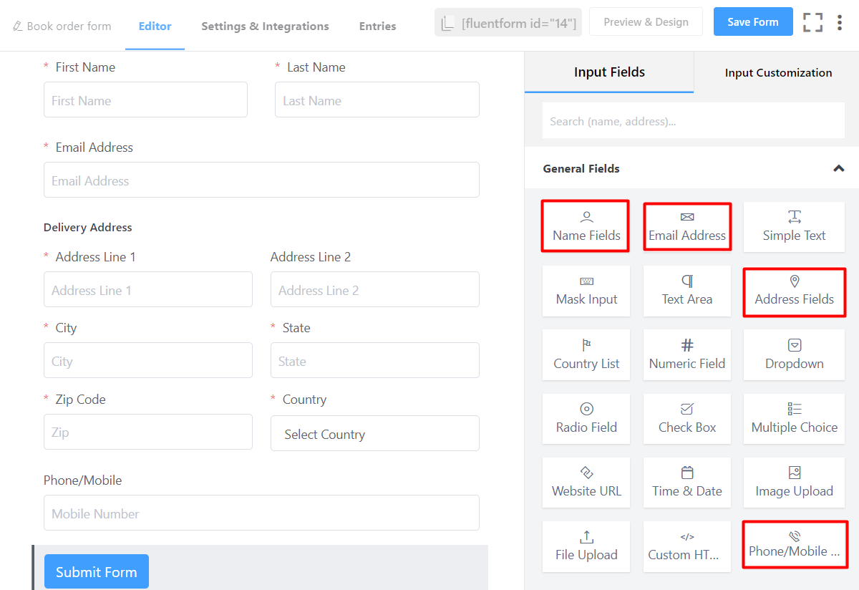Add a Radio Field to the form
The height and width of the screenshot is (590, 859).
(x=586, y=418)
